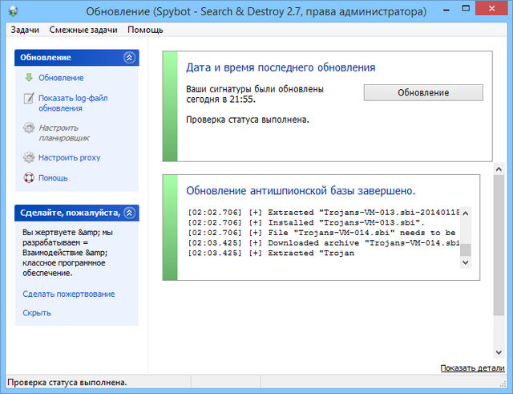Open the Задачи menu
The height and width of the screenshot is (394, 513).
click(x=24, y=30)
